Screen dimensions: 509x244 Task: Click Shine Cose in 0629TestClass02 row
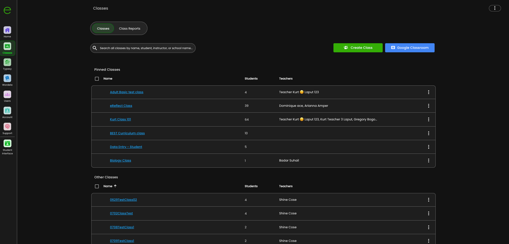pyautogui.click(x=288, y=199)
